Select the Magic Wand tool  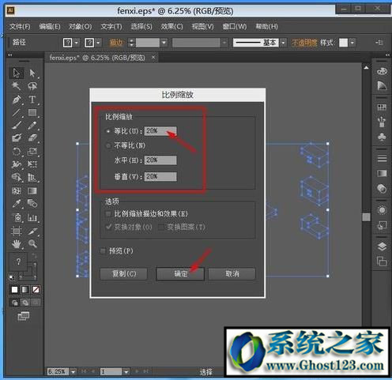click(17, 86)
